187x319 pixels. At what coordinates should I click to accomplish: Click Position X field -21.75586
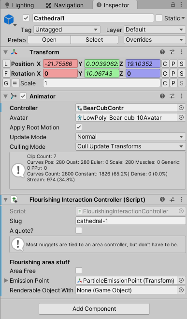tap(60, 64)
